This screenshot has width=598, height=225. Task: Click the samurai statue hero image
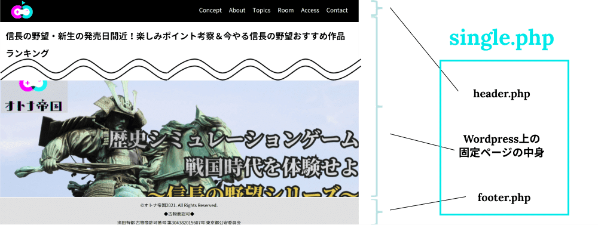[179, 138]
